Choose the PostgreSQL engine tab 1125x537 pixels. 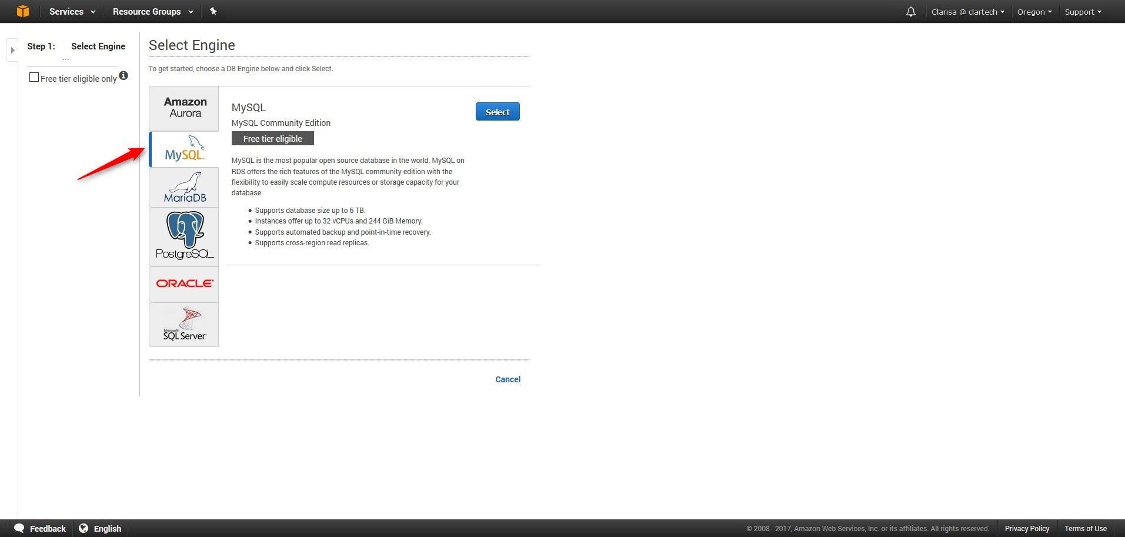coord(184,237)
